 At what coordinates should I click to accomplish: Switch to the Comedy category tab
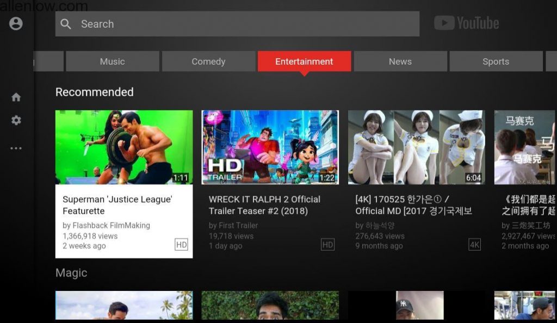(208, 61)
